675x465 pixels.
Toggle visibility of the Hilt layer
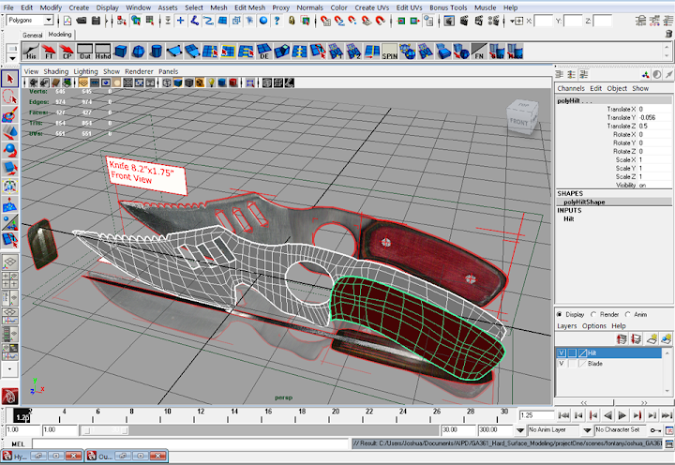click(562, 352)
